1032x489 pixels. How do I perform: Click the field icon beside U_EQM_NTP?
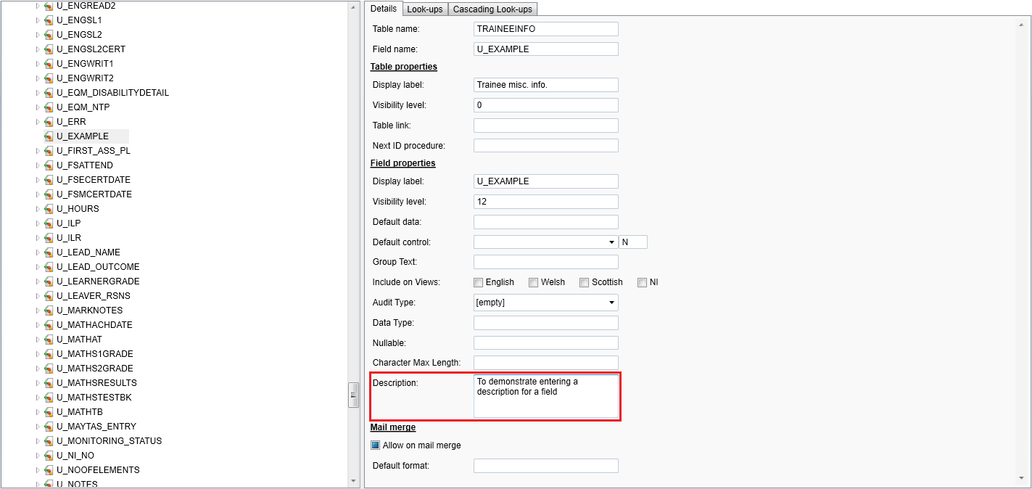pyautogui.click(x=49, y=107)
